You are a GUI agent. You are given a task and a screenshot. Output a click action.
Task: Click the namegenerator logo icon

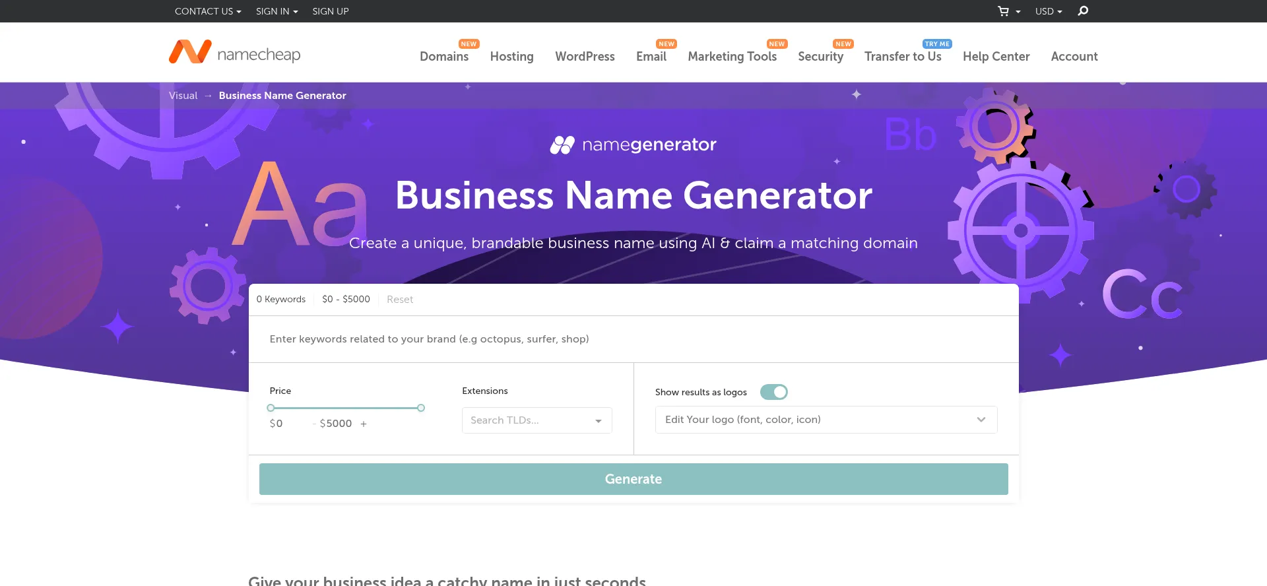pyautogui.click(x=562, y=145)
